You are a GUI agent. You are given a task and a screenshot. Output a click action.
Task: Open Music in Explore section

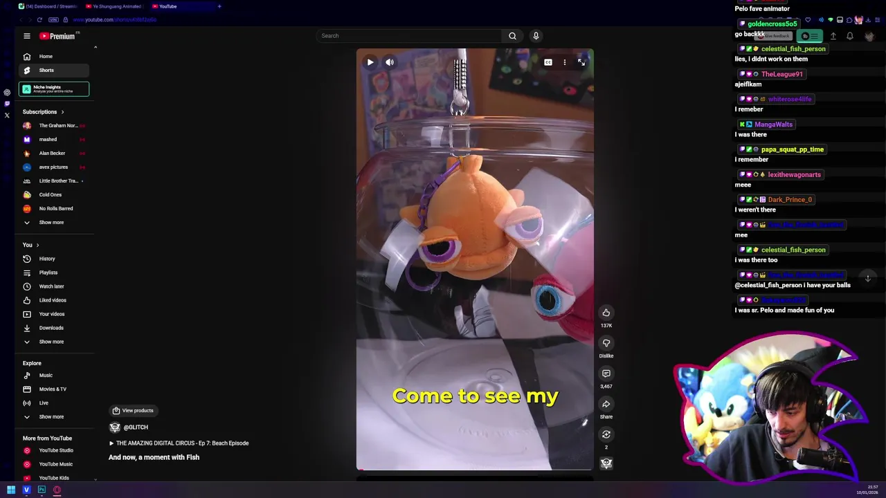tap(54, 375)
